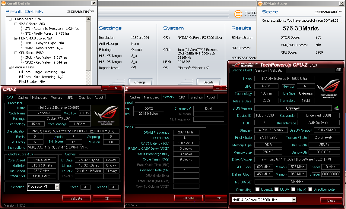Select GT1 - Return To Proxycon result row
Screen dimensions: 346x209
pyautogui.click(x=52, y=29)
